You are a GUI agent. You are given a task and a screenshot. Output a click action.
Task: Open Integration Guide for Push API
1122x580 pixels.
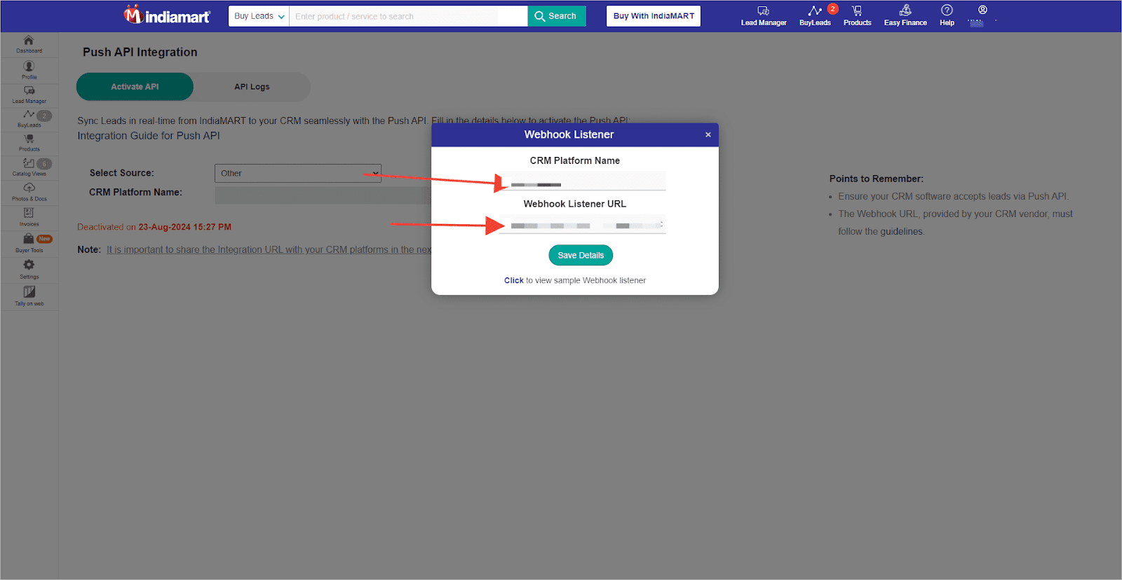149,136
